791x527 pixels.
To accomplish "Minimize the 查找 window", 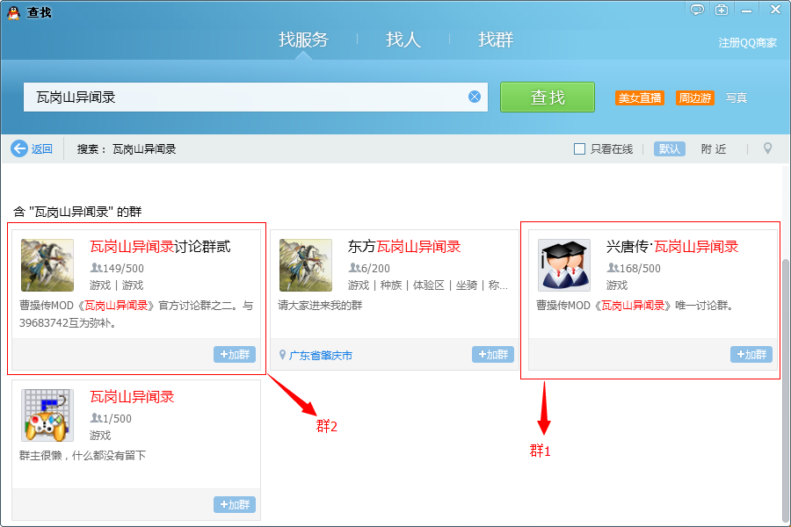I will pos(746,10).
